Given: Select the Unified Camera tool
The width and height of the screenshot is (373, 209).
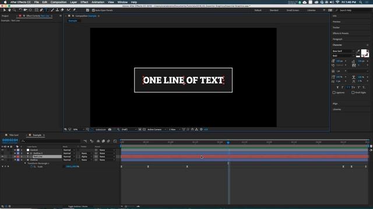Looking at the screenshot, I should (25, 10).
